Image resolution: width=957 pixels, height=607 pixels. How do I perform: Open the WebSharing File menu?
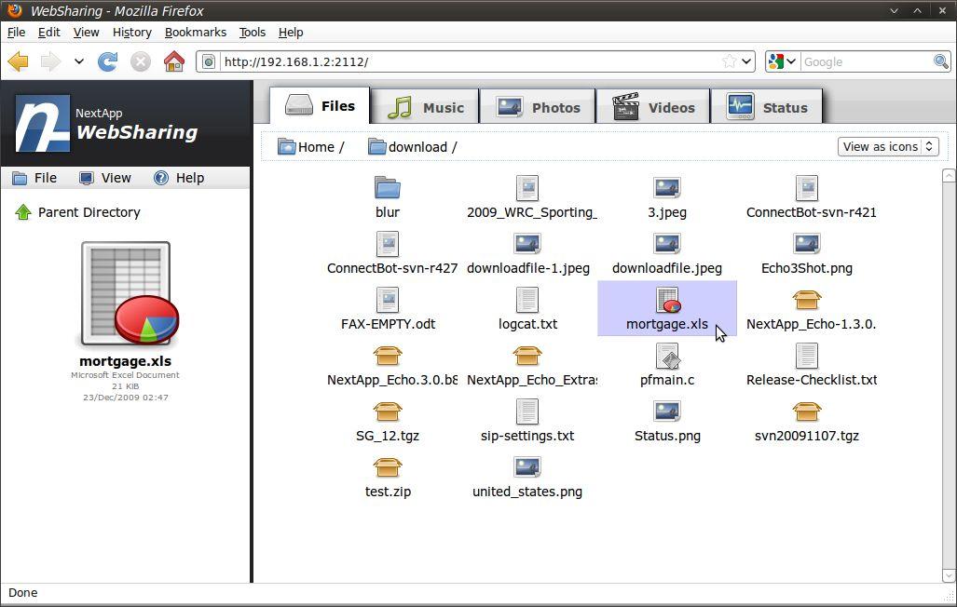click(x=34, y=178)
